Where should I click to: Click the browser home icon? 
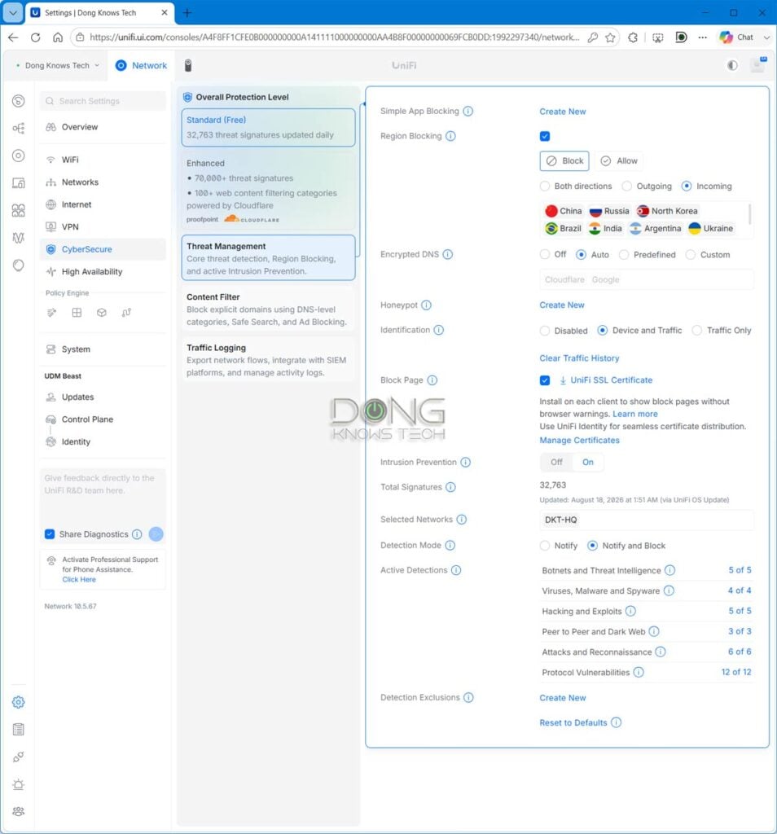tap(58, 37)
